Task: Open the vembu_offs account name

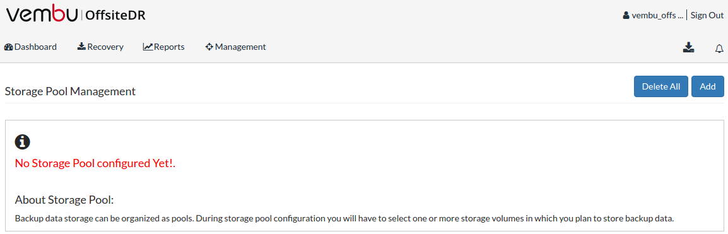Action: (x=657, y=15)
